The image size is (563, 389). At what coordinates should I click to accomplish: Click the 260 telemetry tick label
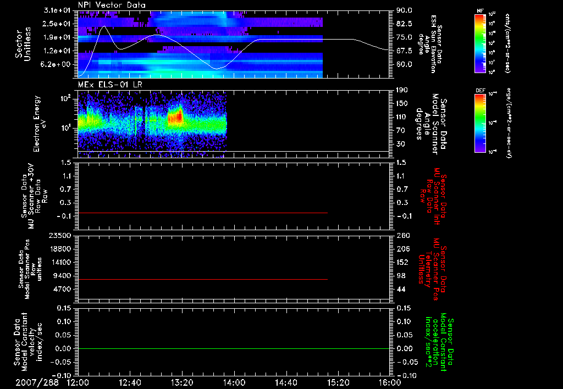pyautogui.click(x=402, y=235)
